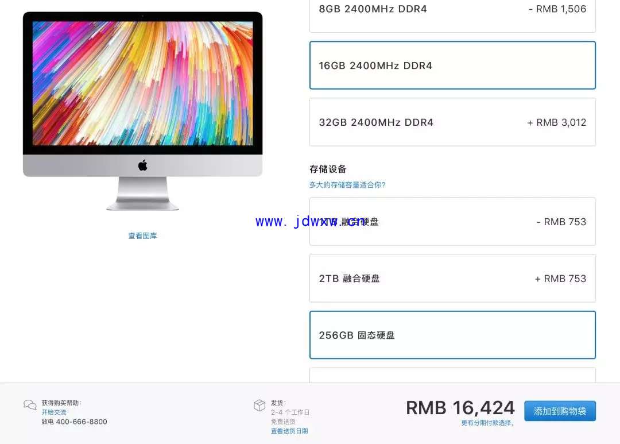Open the 查看送货日期 delivery date link
Screen dimensions: 620x444
coord(289,431)
